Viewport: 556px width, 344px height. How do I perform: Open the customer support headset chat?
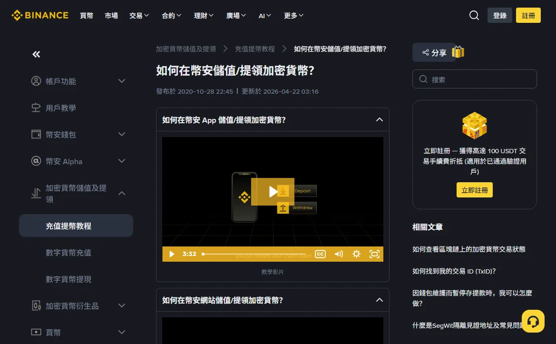(533, 321)
